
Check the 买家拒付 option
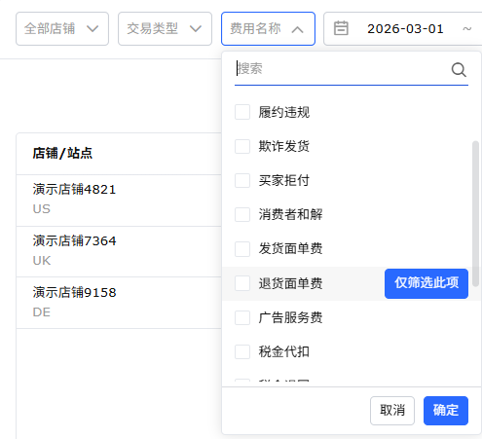[242, 180]
